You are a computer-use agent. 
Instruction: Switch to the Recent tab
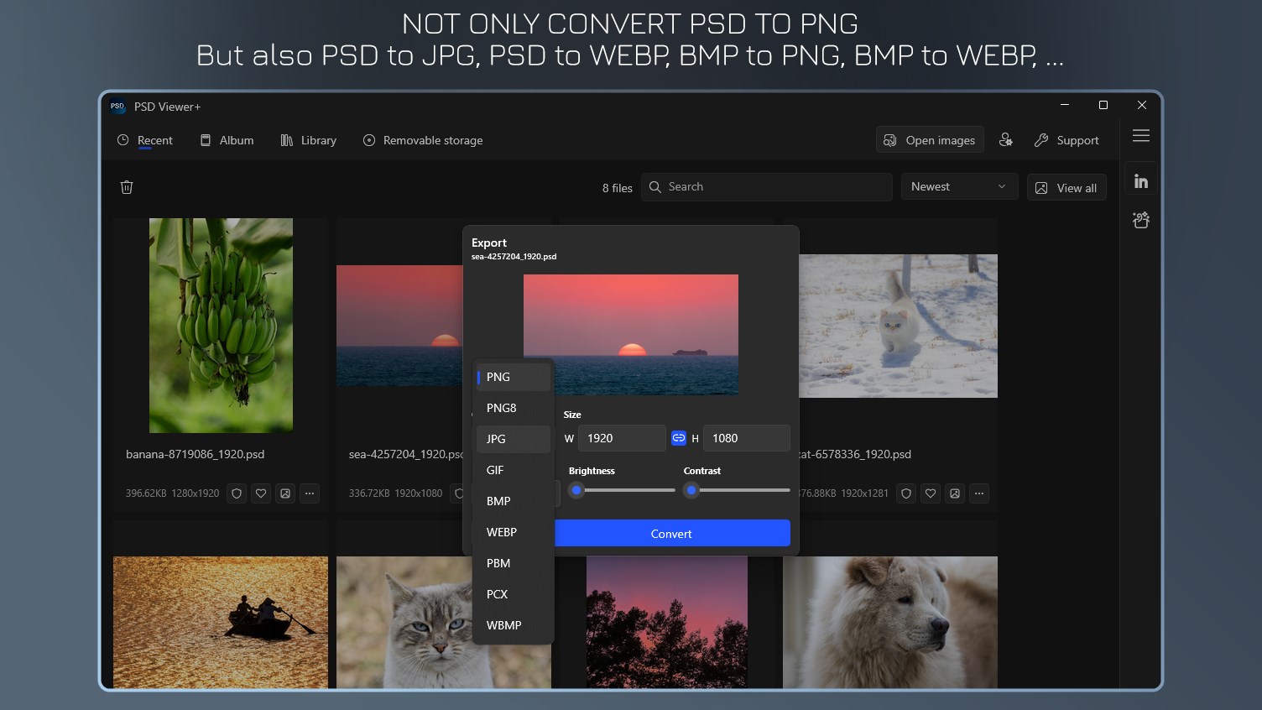[x=145, y=140]
